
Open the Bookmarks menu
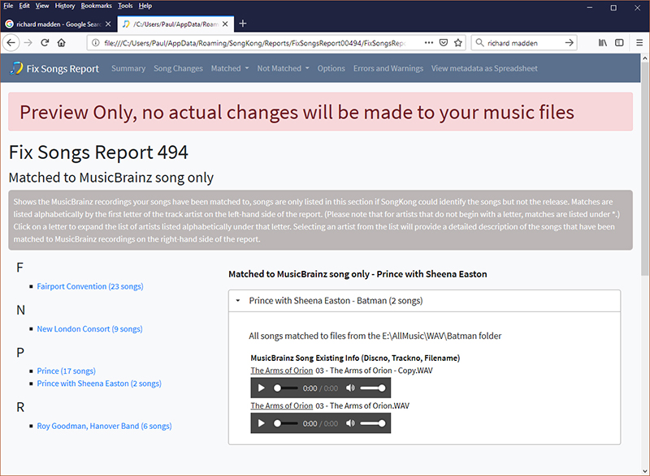96,6
